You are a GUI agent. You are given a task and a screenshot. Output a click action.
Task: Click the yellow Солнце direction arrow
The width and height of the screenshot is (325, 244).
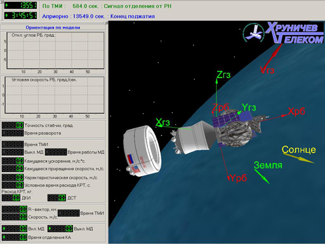pos(299,158)
